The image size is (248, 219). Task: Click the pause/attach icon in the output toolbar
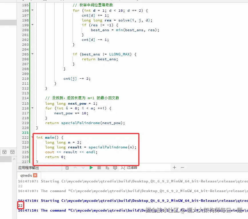click(67, 168)
